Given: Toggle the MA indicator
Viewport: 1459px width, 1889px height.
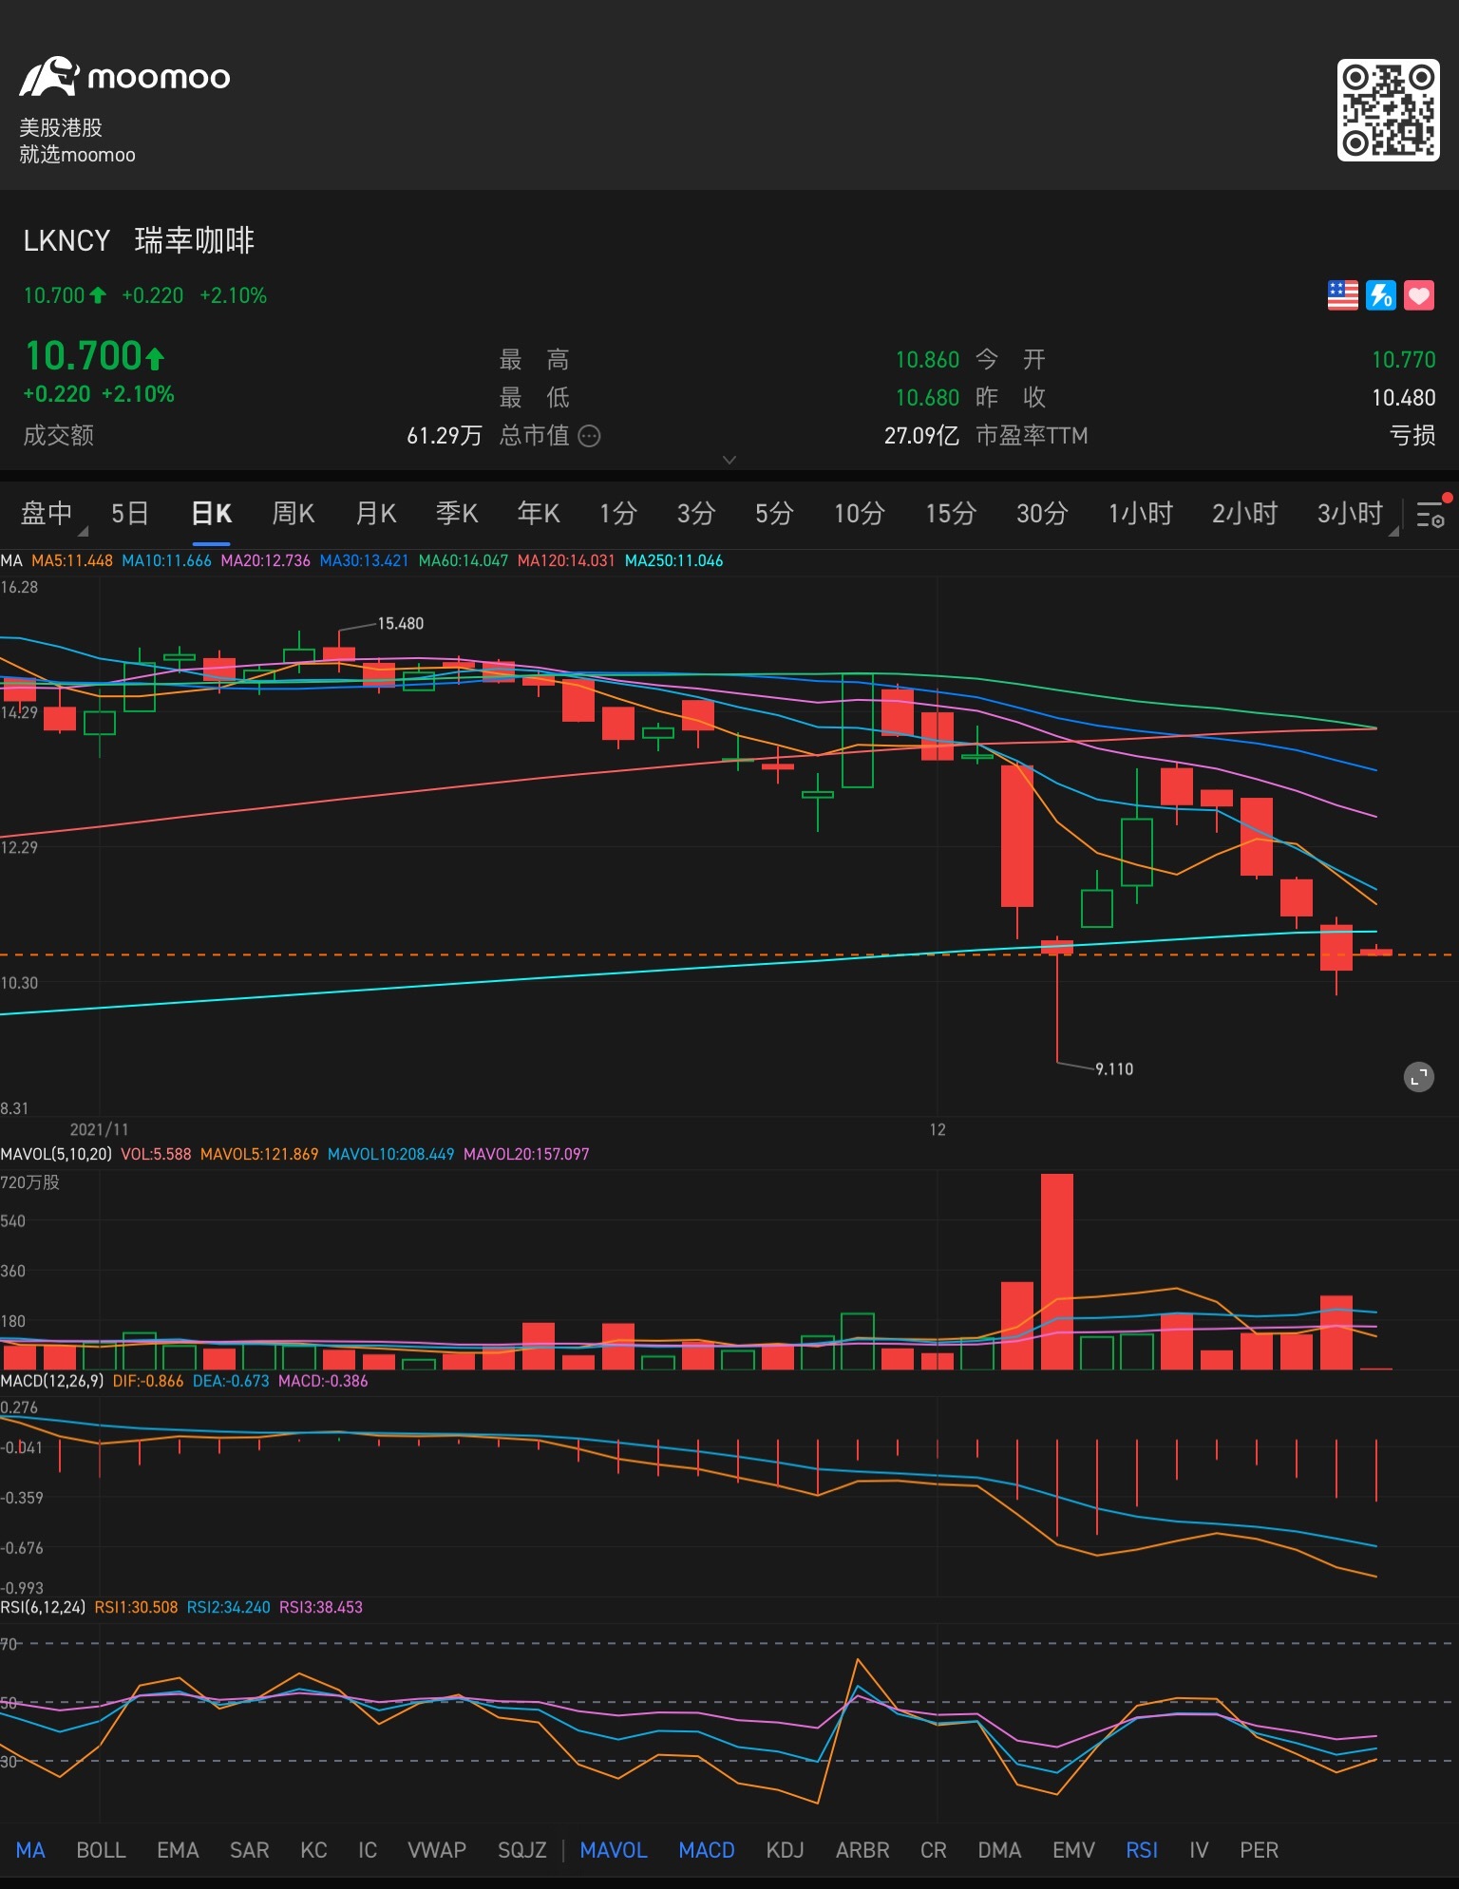Looking at the screenshot, I should click(30, 1849).
